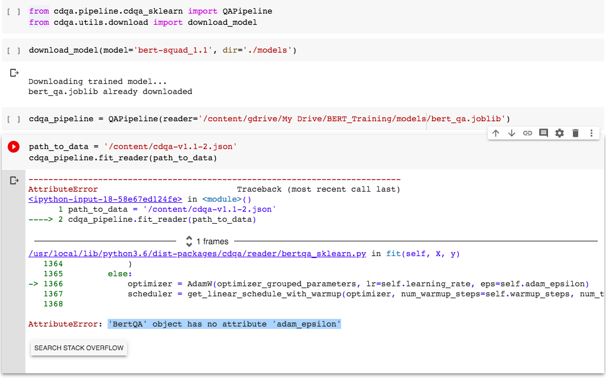606x378 pixels.
Task: Click '<module>()' text in traceback
Action: (227, 199)
